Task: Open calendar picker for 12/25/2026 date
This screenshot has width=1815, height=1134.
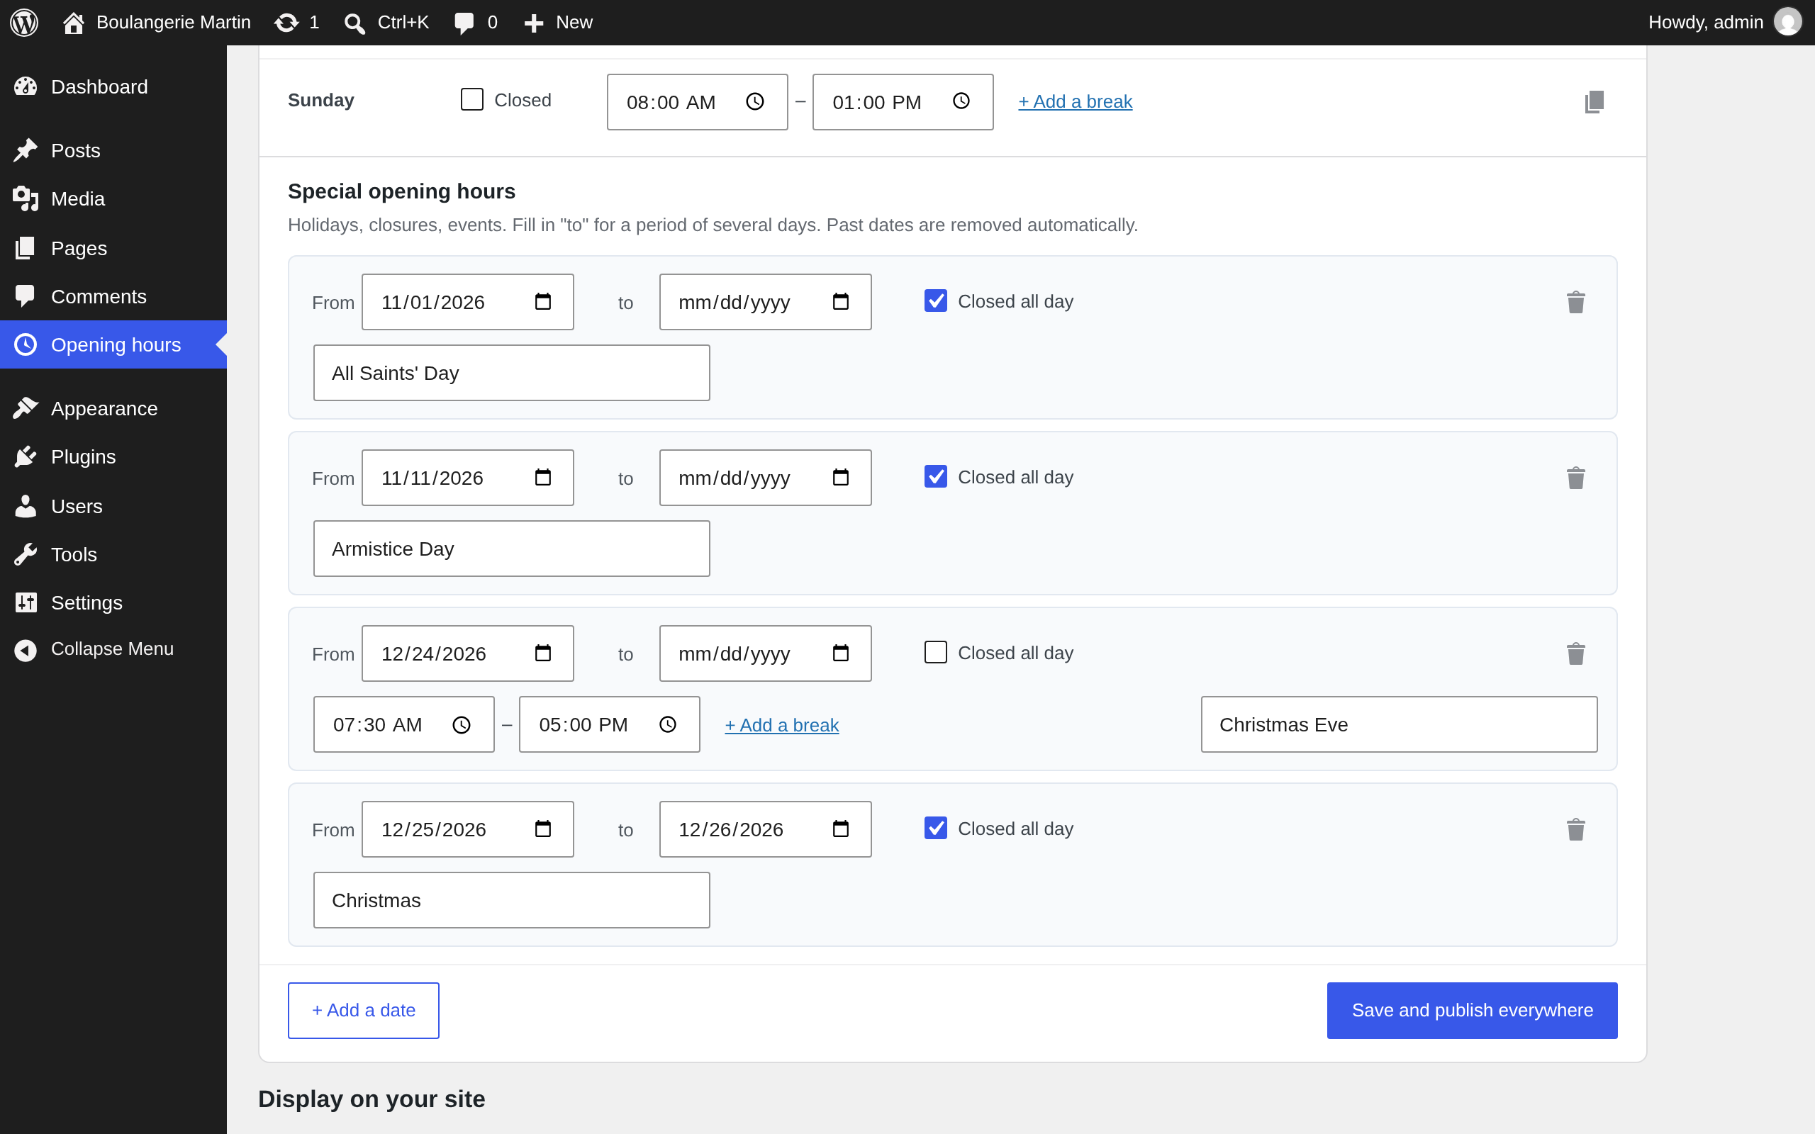Action: click(543, 829)
